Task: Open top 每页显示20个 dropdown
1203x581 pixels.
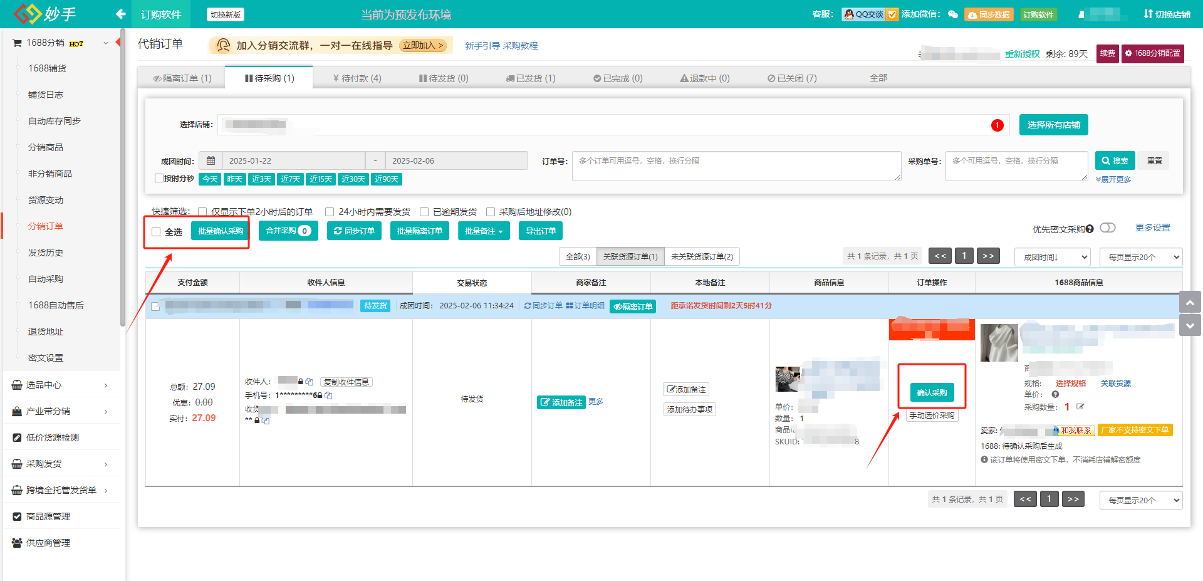Action: (x=1141, y=257)
